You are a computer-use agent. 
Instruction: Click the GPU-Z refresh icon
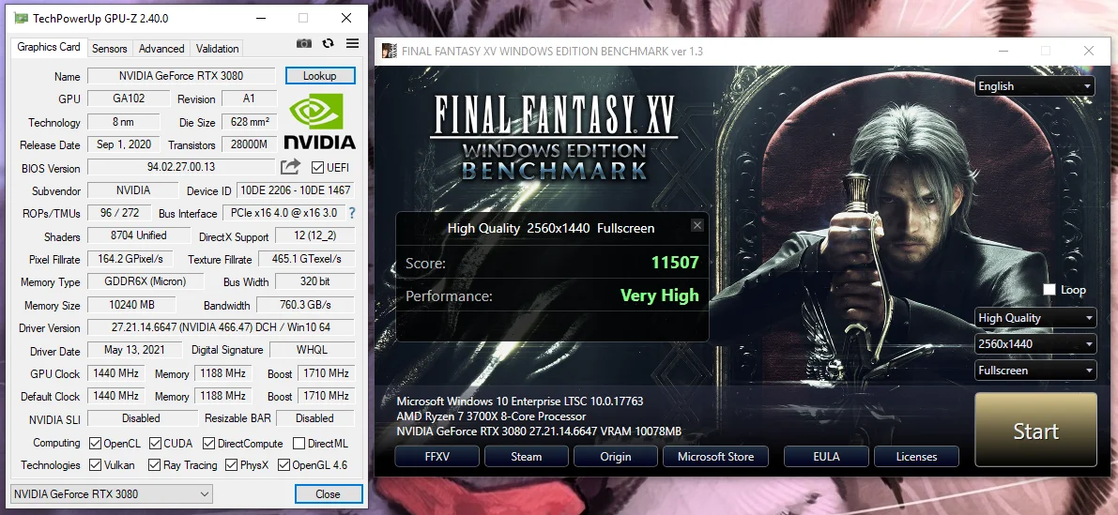(328, 43)
